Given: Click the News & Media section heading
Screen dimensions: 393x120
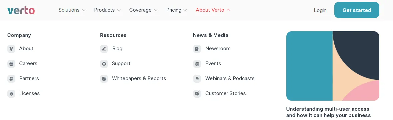Looking at the screenshot, I should [211, 35].
